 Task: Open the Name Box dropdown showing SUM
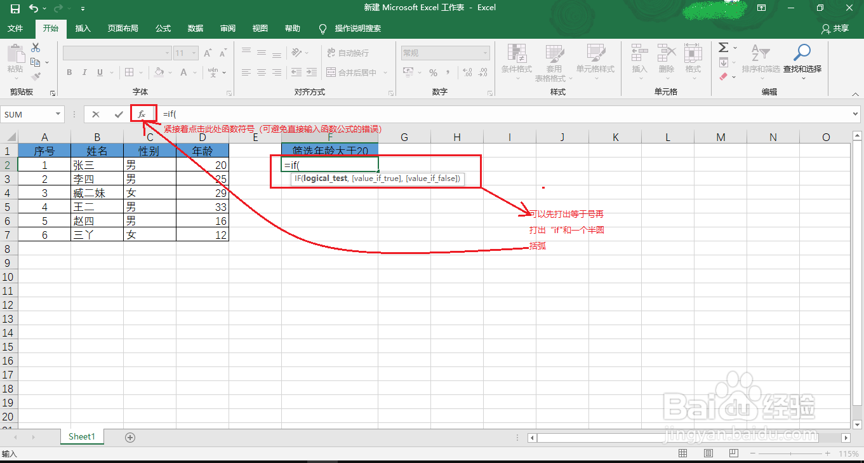tap(58, 114)
